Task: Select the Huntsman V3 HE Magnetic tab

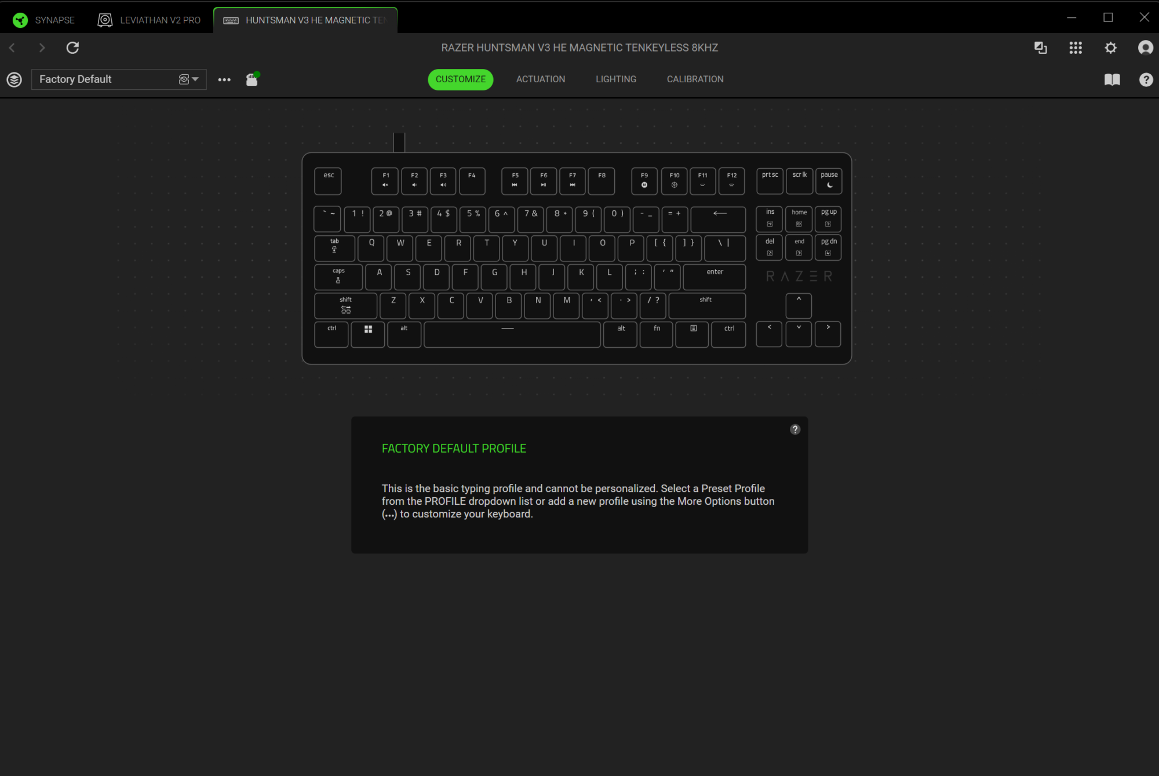Action: pyautogui.click(x=305, y=20)
